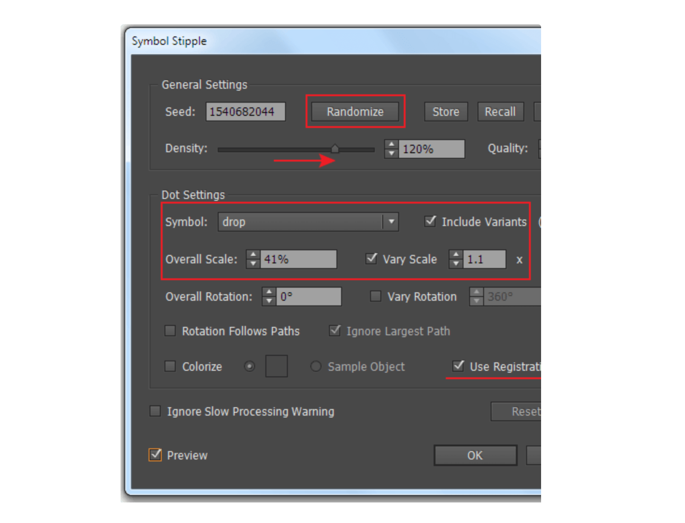Disable the Include Variants checkbox
Image resolution: width=685 pixels, height=523 pixels.
(x=430, y=222)
